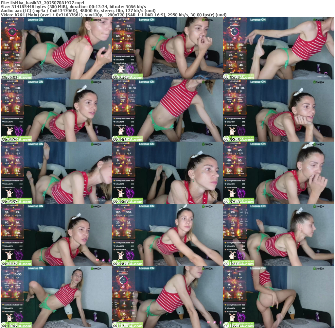Click the circular timer icon in the 00:02:33 frame
This screenshot has width=335, height=328.
tap(234, 32)
